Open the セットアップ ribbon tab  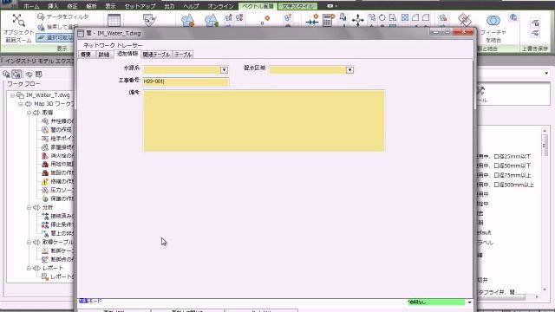(140, 6)
